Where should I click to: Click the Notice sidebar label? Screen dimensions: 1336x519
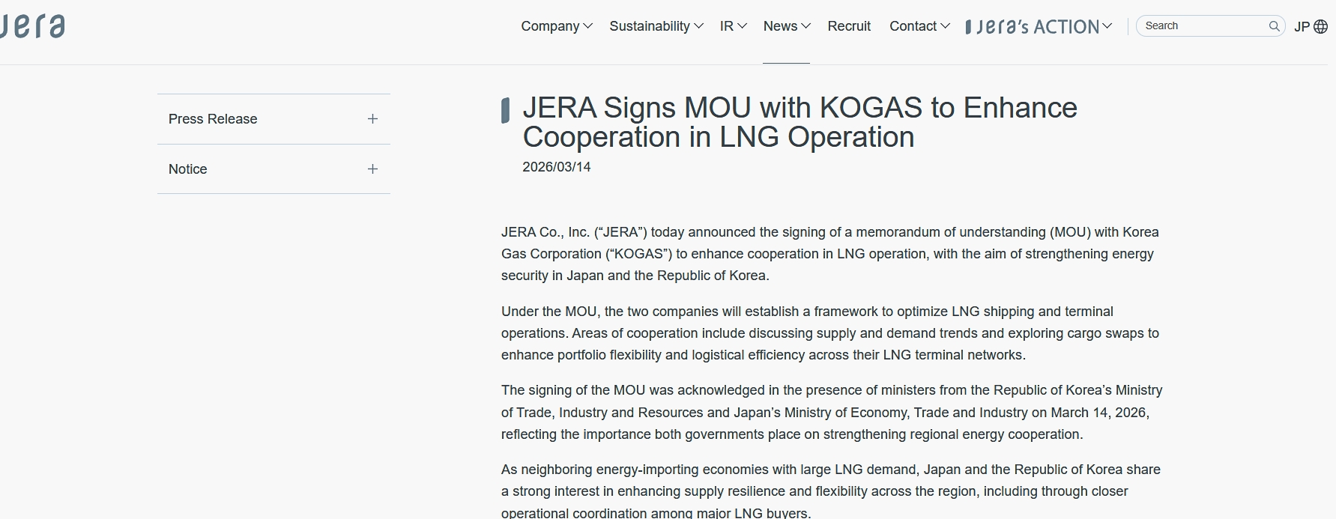188,169
